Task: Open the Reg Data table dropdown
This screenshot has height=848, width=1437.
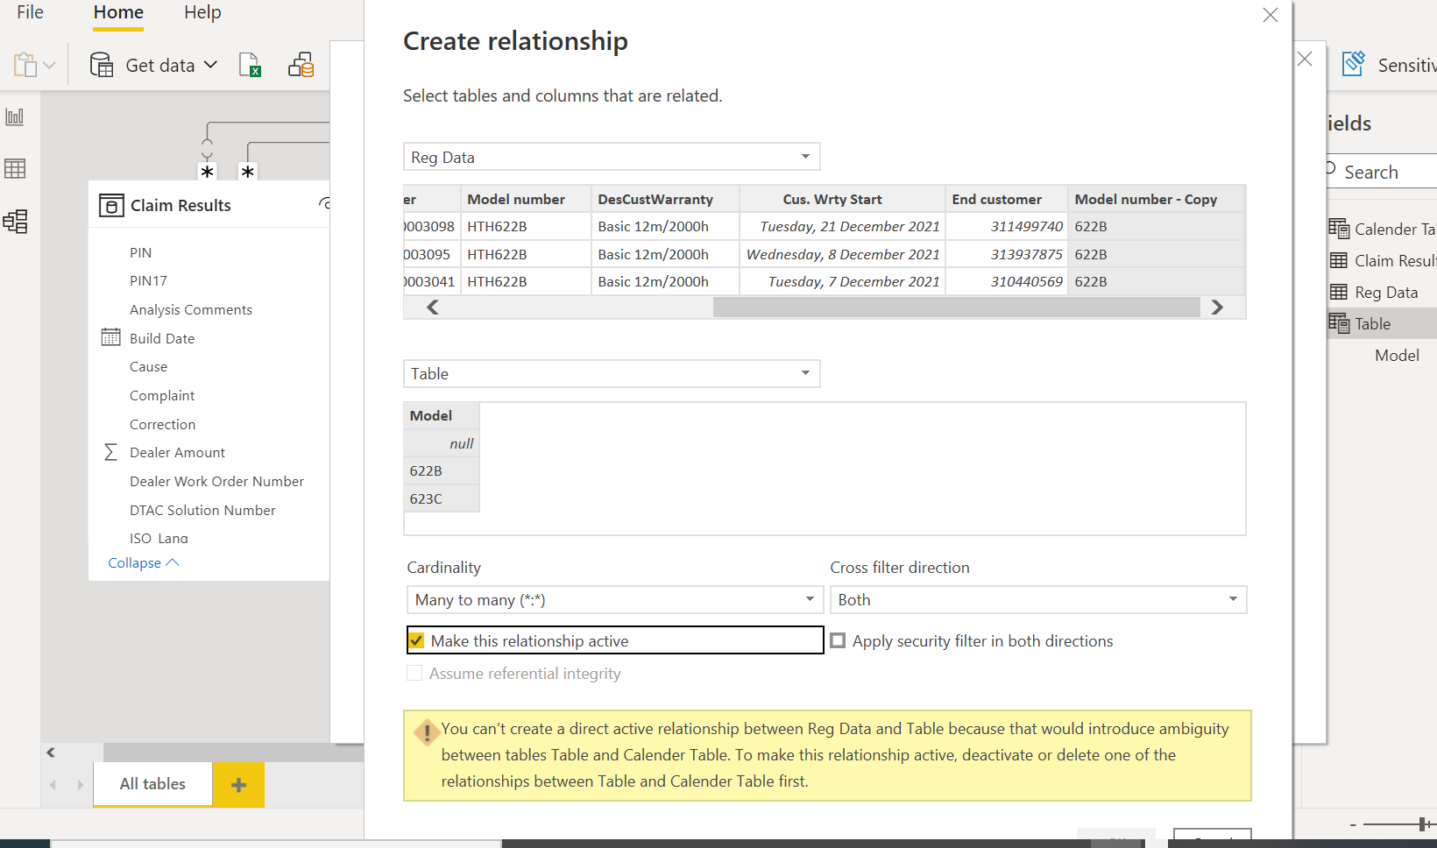Action: (x=612, y=157)
